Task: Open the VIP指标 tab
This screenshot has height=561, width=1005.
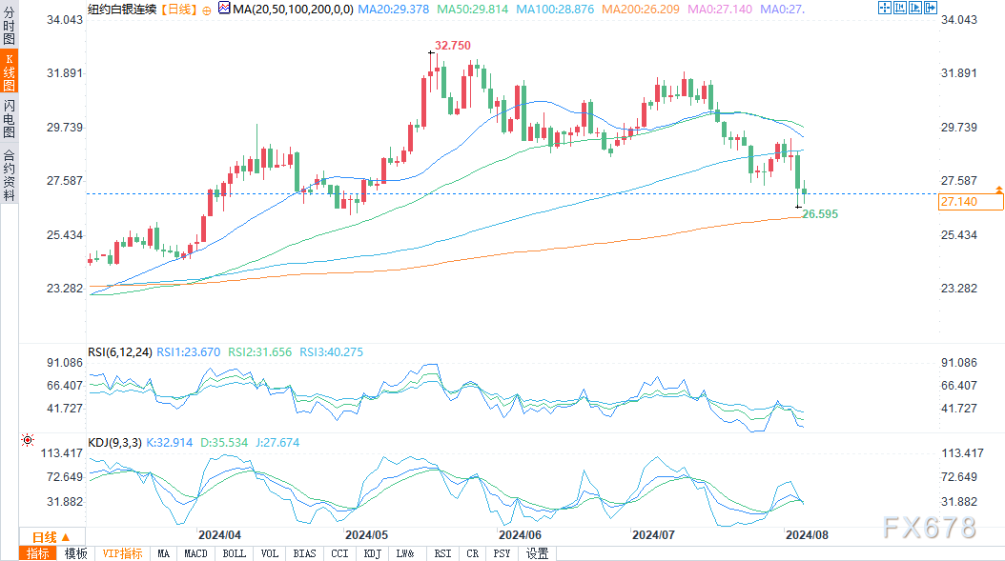Action: [122, 553]
